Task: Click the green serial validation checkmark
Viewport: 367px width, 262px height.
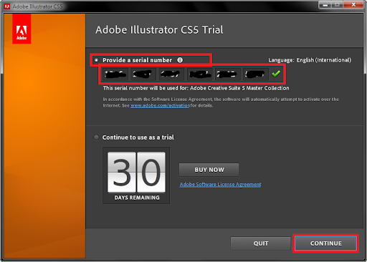Action: click(x=276, y=74)
